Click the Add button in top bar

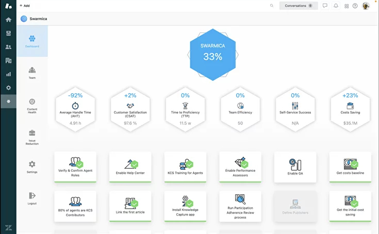pyautogui.click(x=25, y=6)
